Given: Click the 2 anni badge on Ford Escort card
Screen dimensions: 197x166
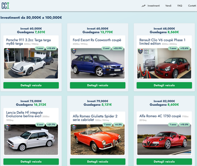Looking at the screenshot, I should [x=106, y=48].
